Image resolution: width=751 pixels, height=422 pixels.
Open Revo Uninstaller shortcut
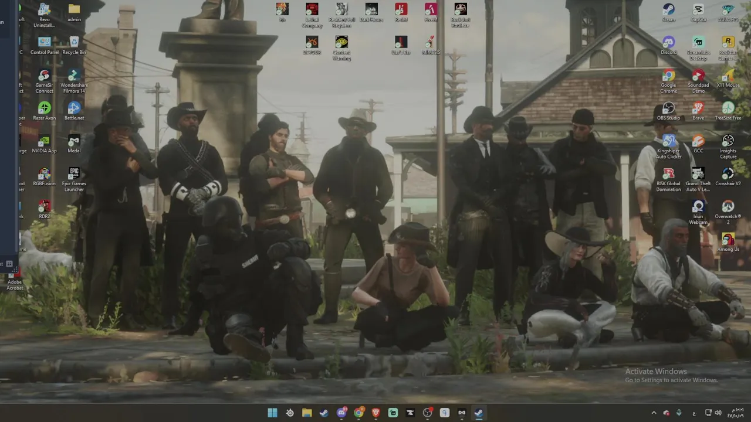point(44,16)
